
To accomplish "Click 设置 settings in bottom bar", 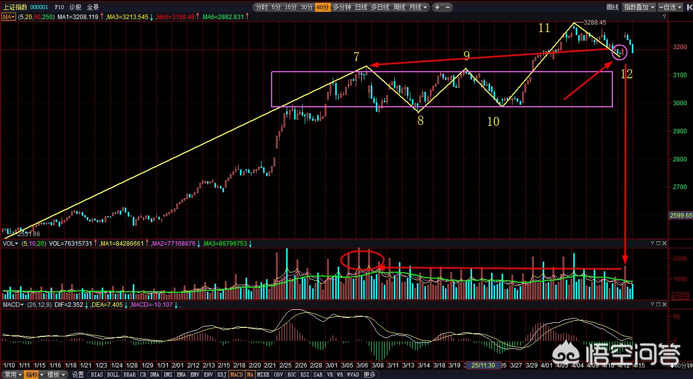I will coord(78,374).
